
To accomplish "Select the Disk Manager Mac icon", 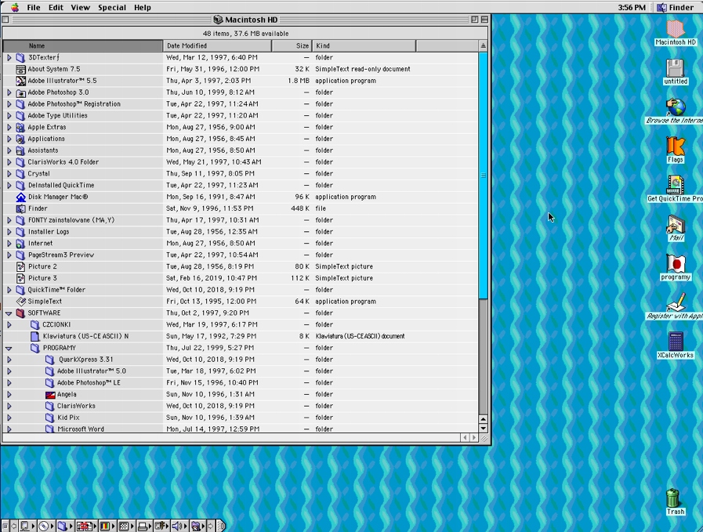I will [20, 197].
